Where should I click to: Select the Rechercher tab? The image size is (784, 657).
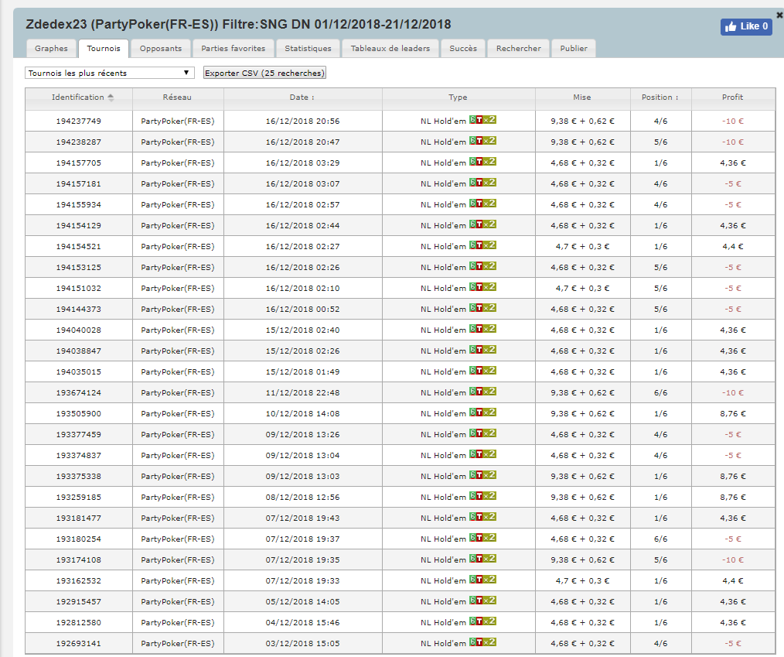click(519, 49)
